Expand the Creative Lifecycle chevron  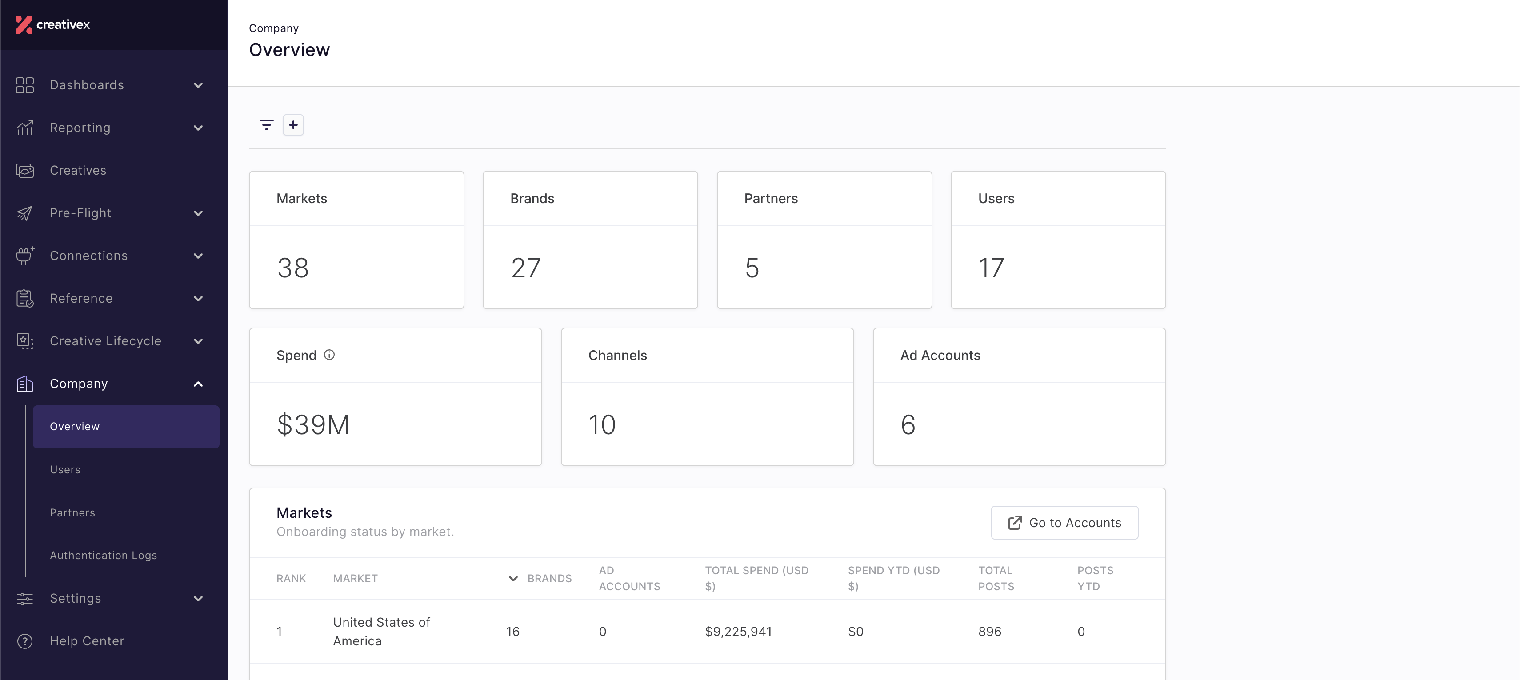198,341
